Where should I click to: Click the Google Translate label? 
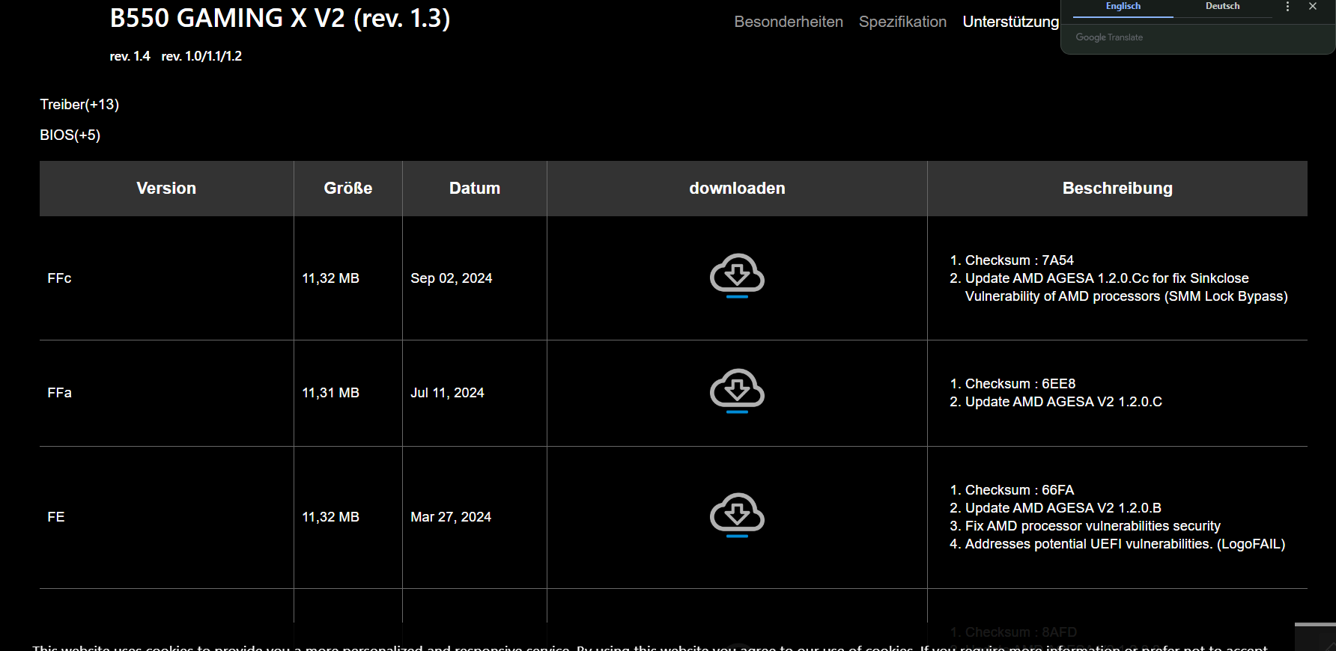click(x=1109, y=37)
